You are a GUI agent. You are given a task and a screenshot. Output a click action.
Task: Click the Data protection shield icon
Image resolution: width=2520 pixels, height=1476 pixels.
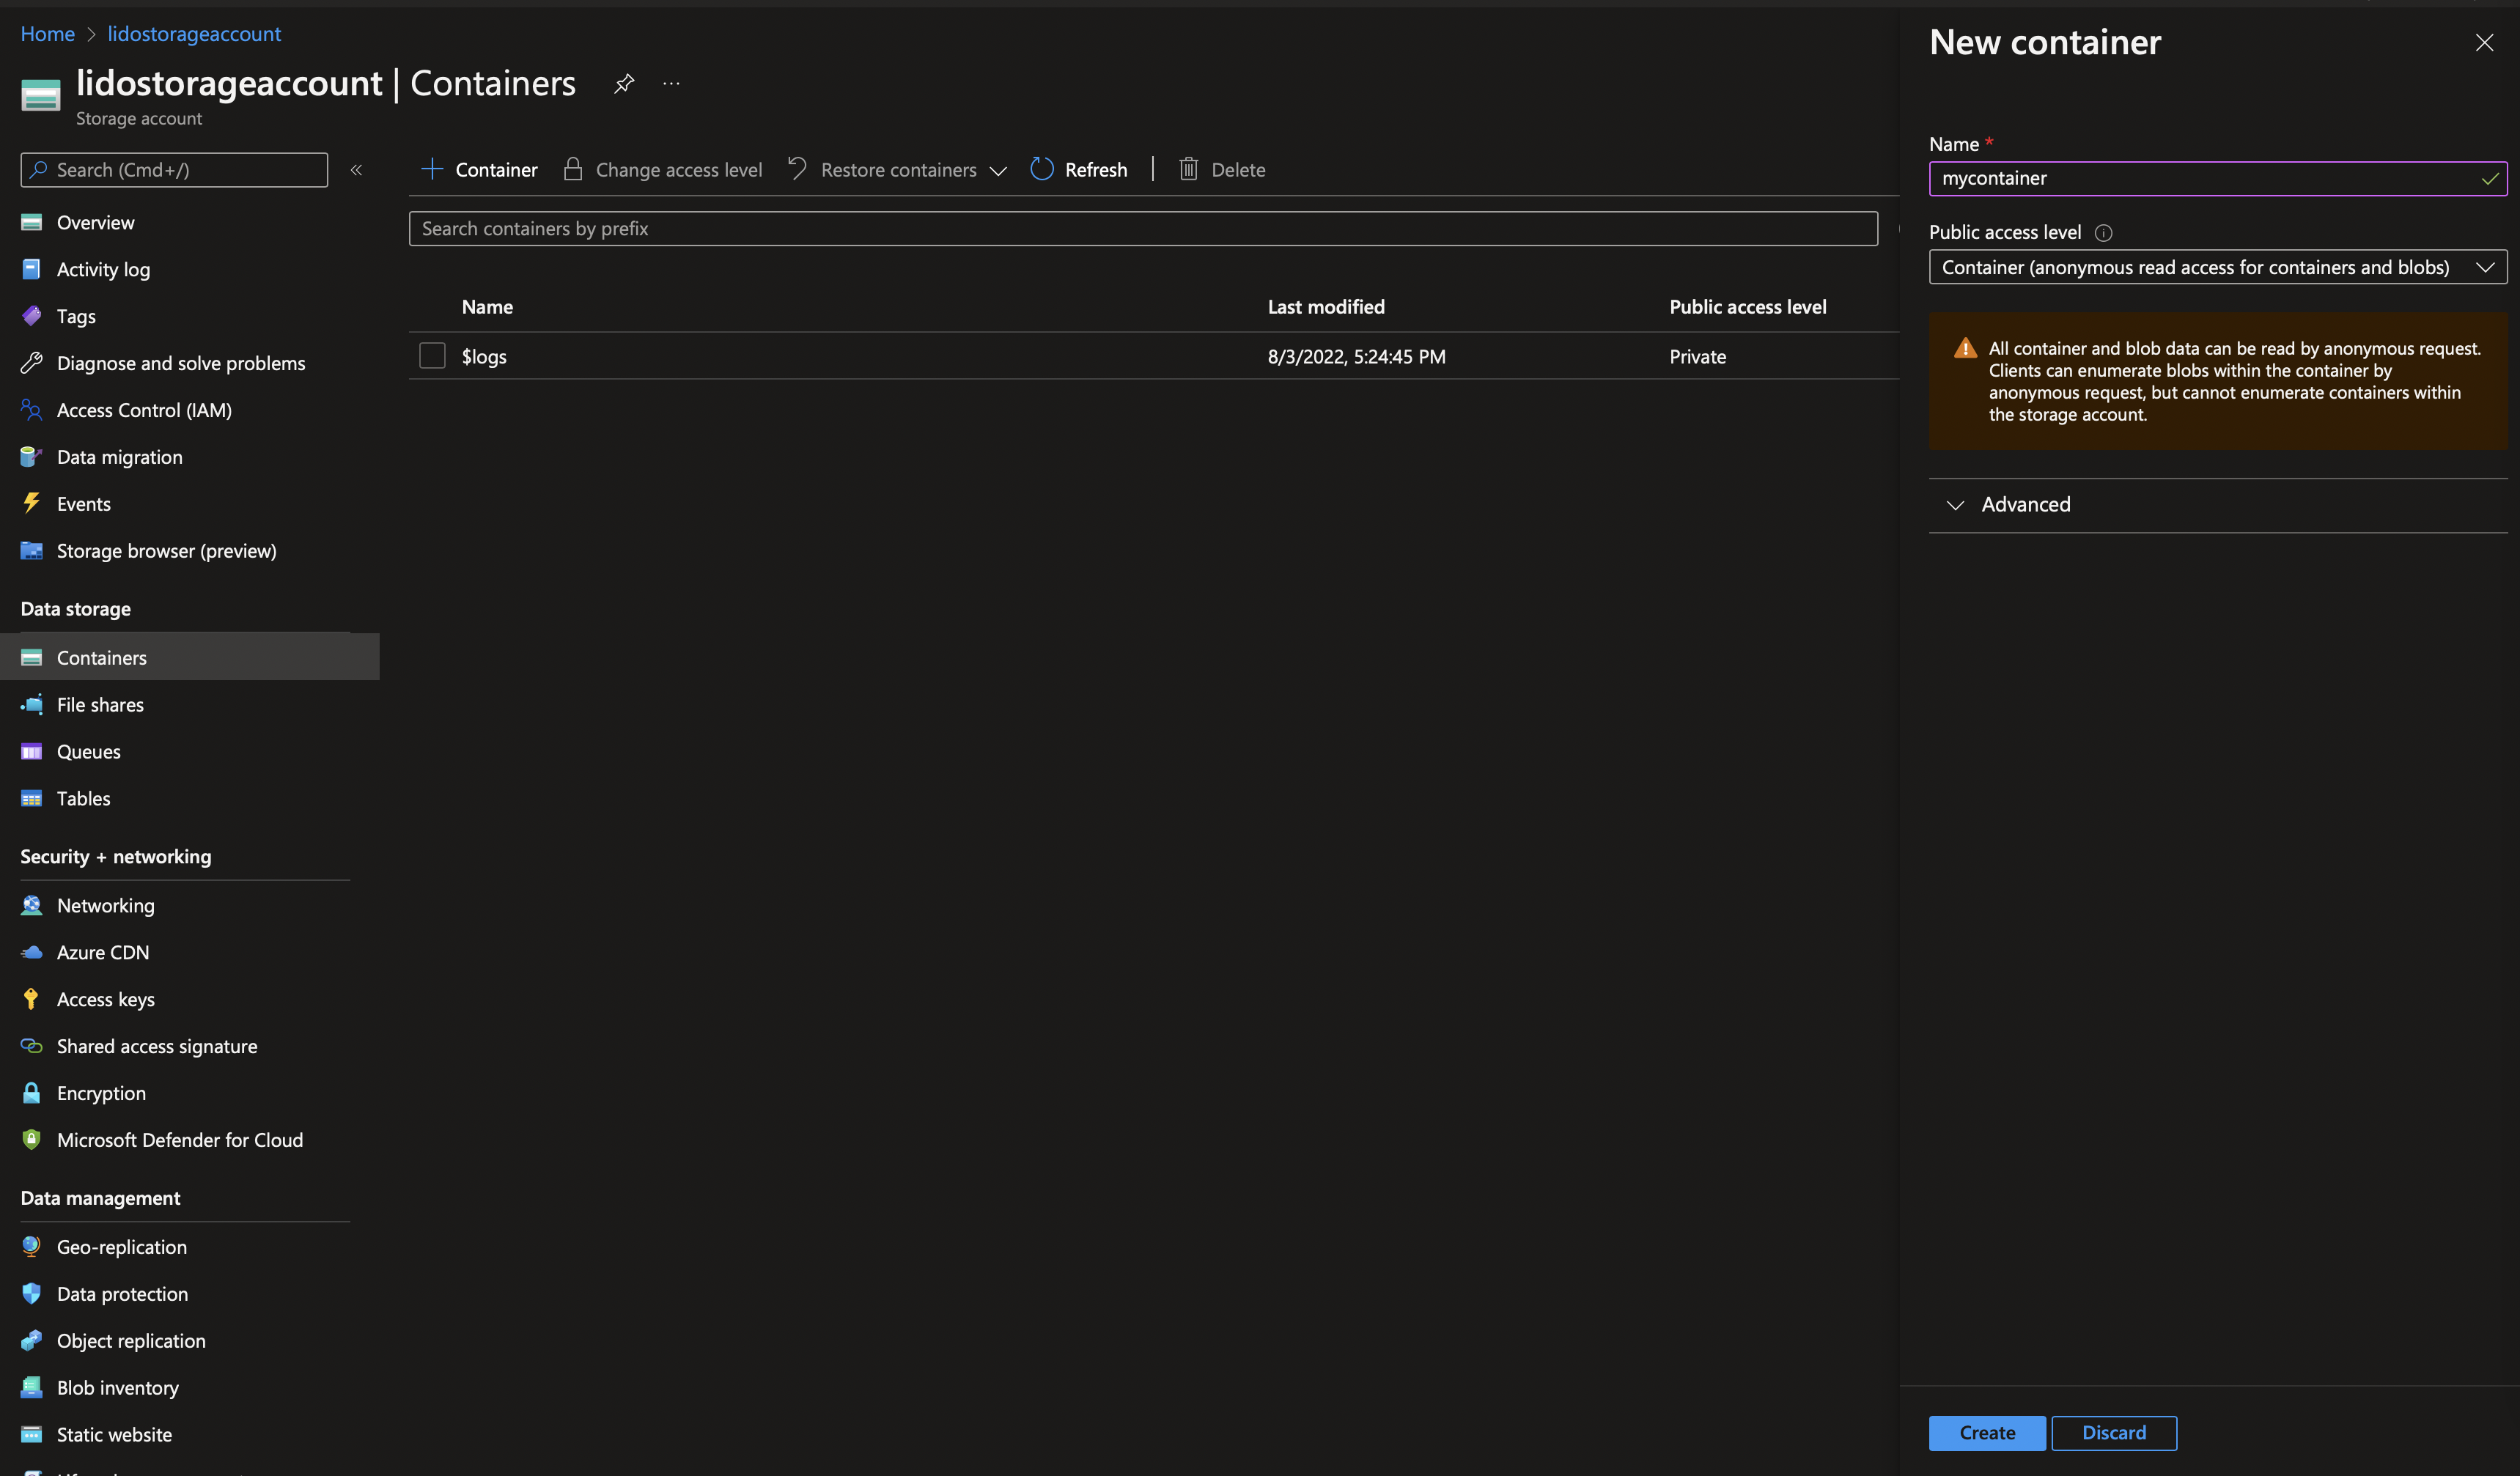click(31, 1293)
